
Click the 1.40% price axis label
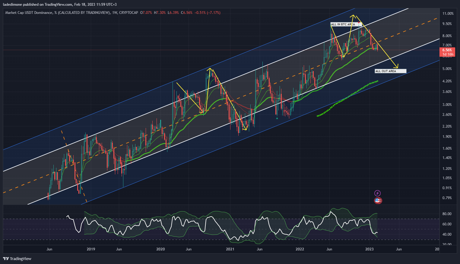[x=447, y=158]
